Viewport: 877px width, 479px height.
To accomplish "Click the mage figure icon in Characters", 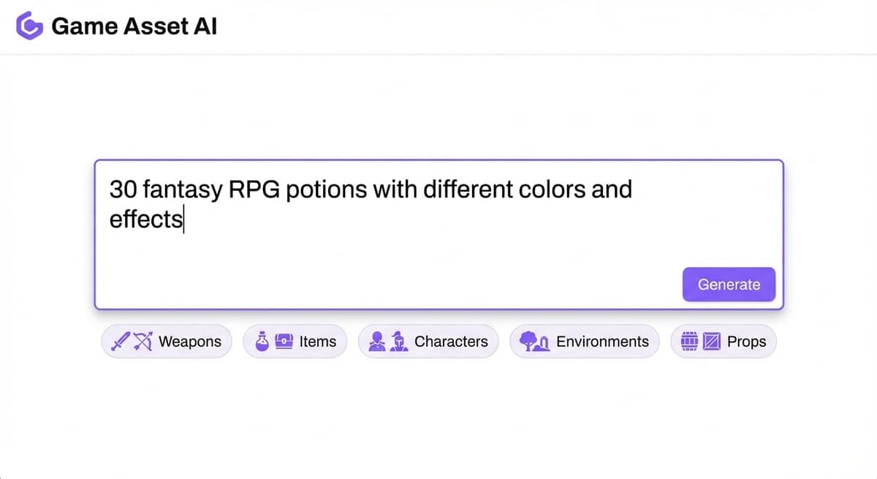I will 377,342.
